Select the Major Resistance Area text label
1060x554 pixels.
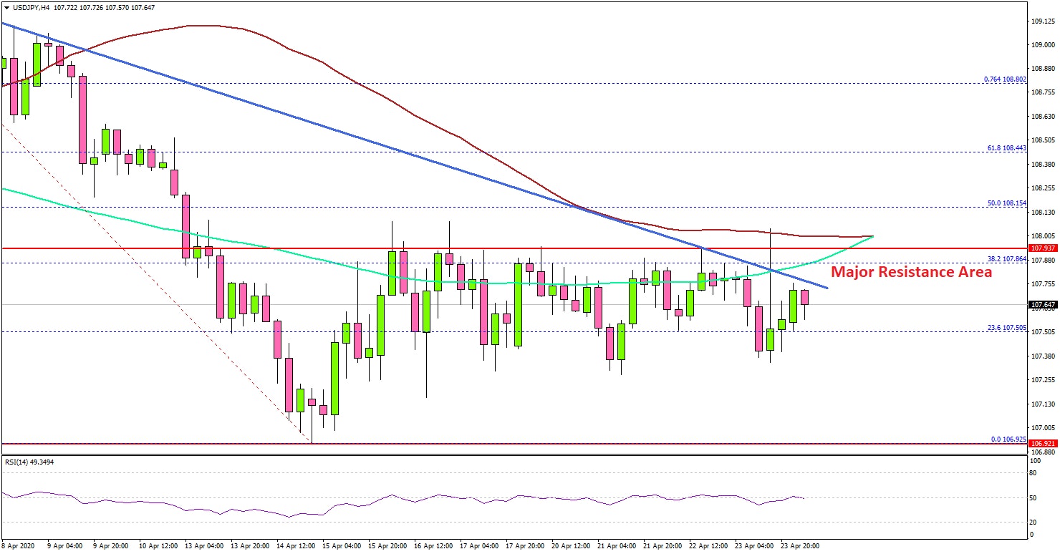point(911,273)
